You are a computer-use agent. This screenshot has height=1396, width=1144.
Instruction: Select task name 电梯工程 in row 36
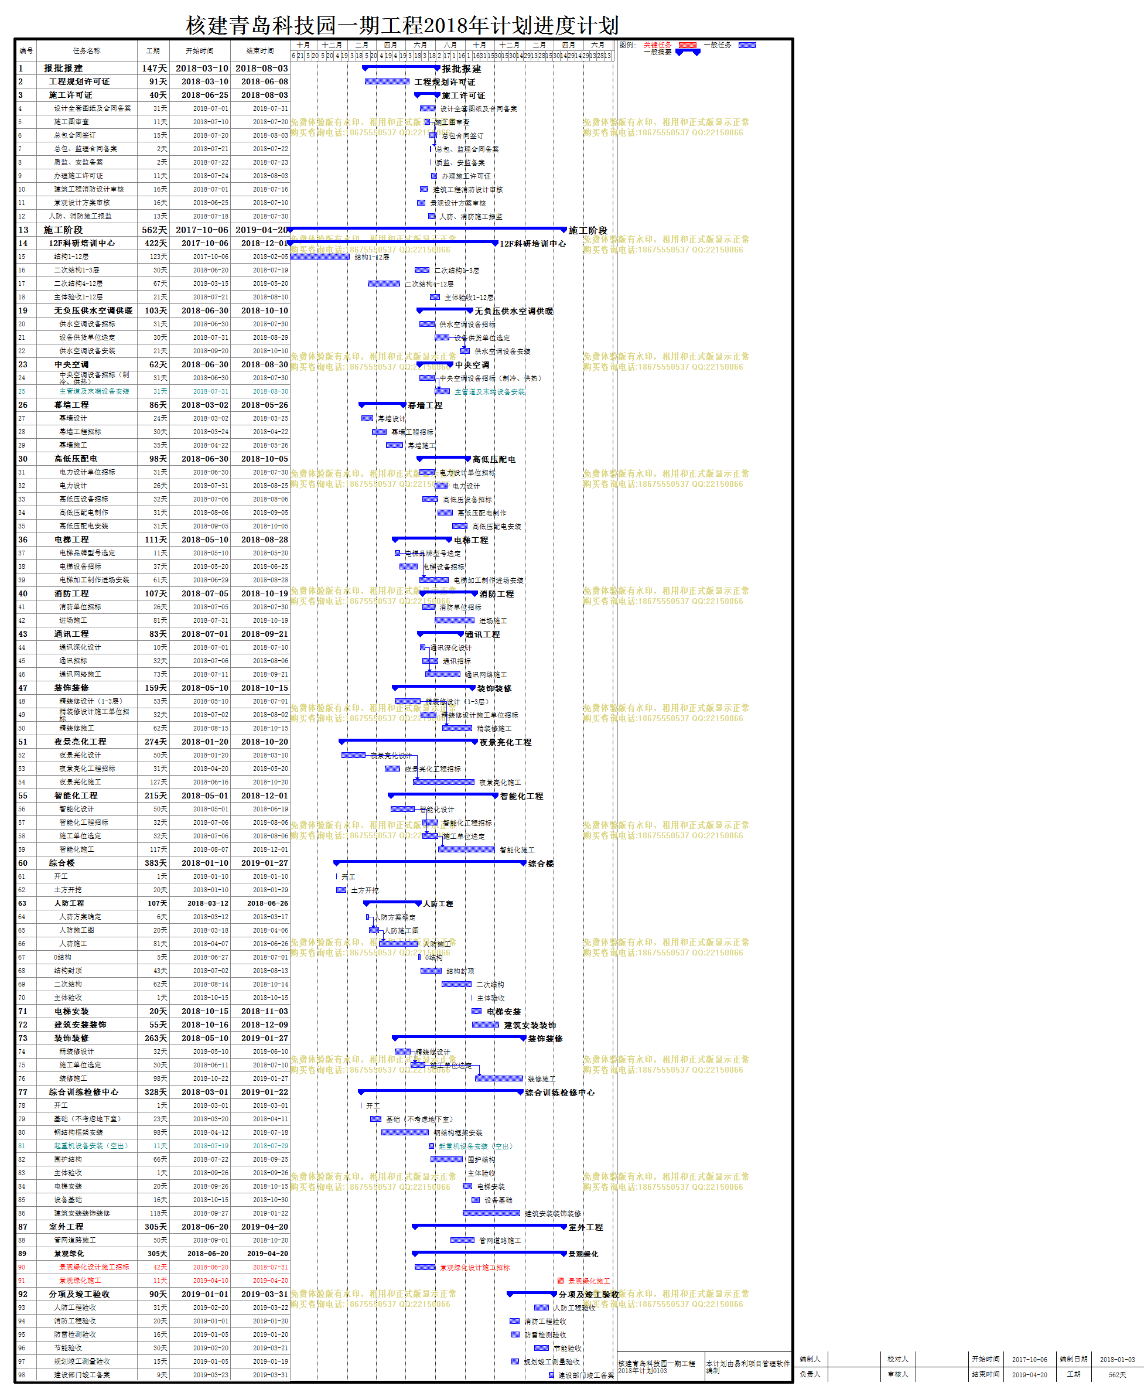(71, 539)
